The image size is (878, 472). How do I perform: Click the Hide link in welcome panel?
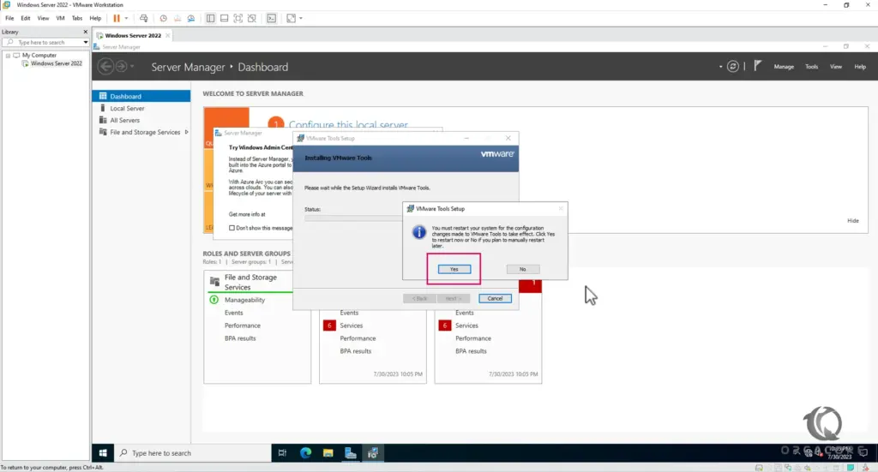(853, 220)
